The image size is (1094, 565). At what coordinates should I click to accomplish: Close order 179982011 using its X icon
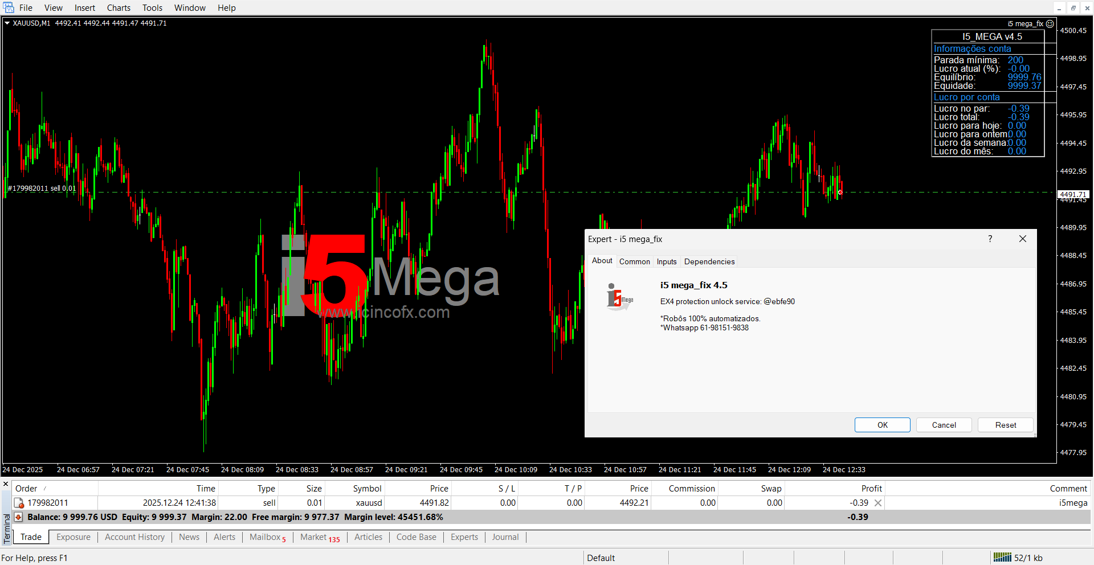pyautogui.click(x=878, y=503)
